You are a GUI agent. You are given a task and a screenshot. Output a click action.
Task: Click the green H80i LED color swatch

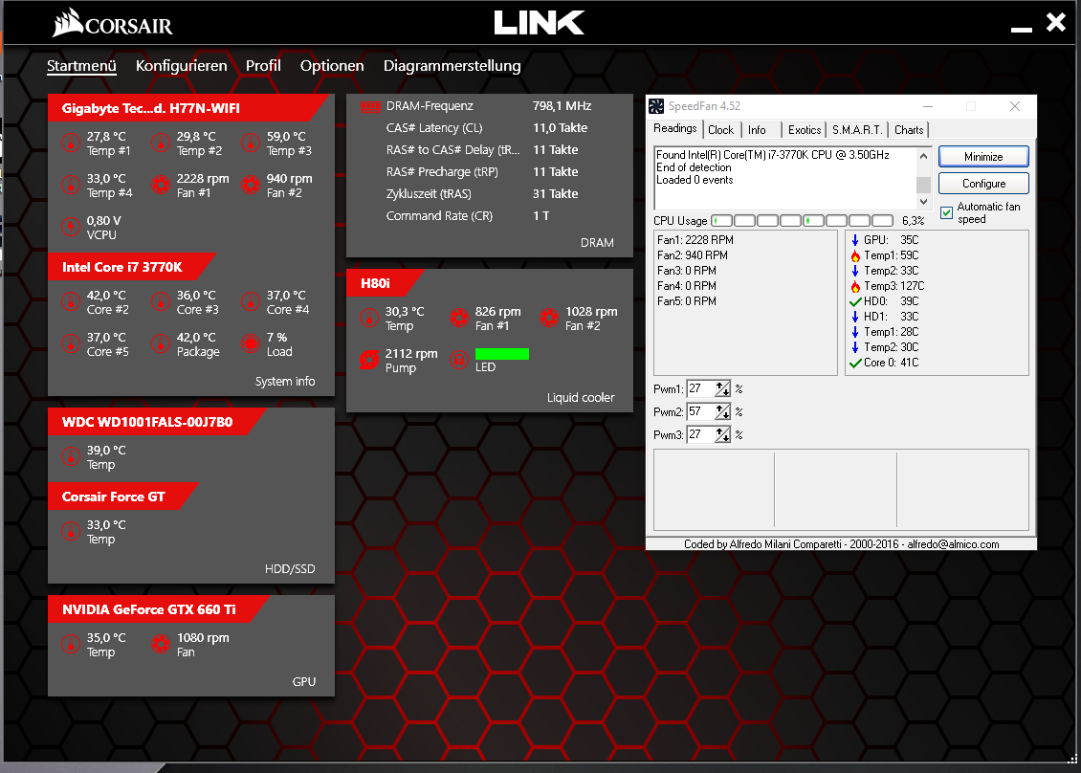click(x=502, y=354)
